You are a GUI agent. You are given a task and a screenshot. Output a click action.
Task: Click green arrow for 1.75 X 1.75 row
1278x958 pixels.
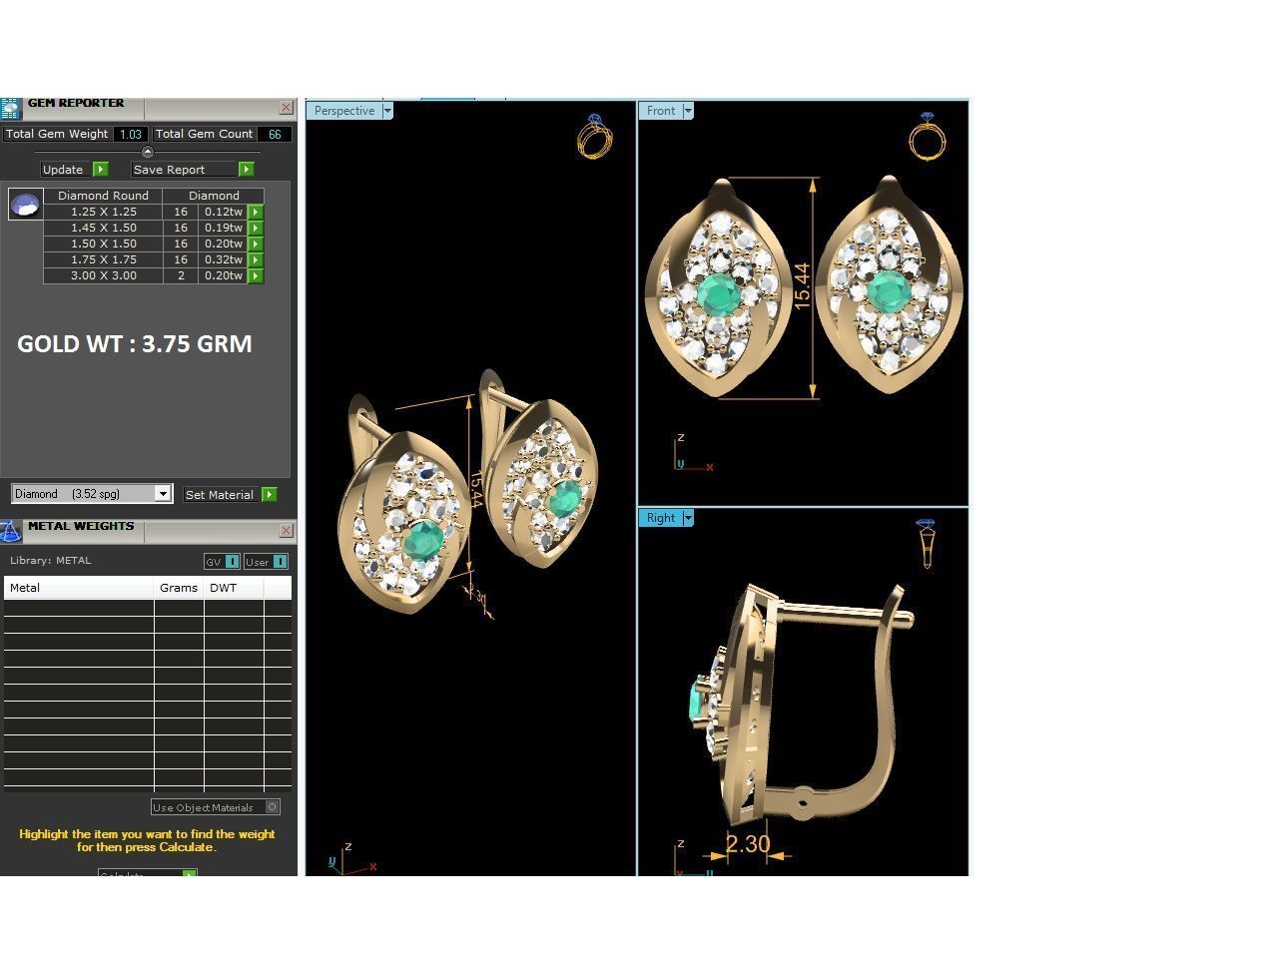[256, 259]
